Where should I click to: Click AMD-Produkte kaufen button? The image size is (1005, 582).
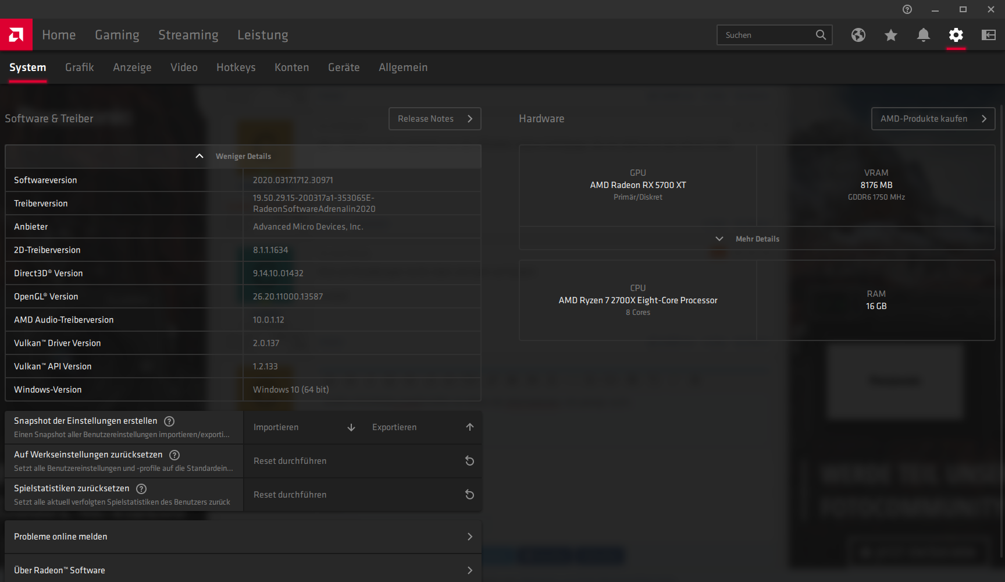[x=933, y=119]
